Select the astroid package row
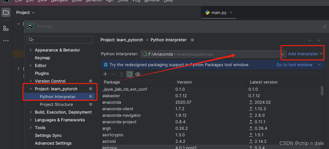 [x=211, y=141]
